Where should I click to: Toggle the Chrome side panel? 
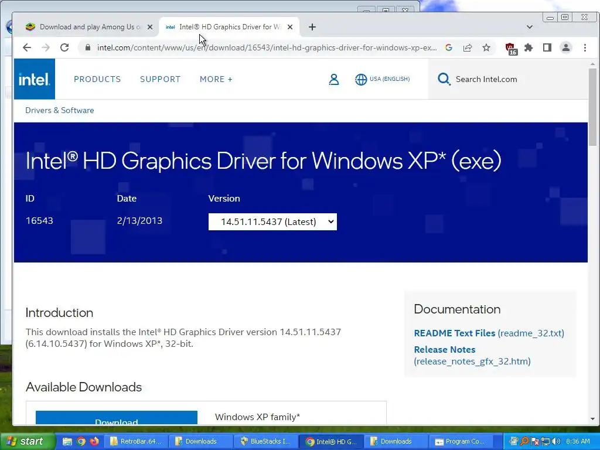pyautogui.click(x=547, y=47)
